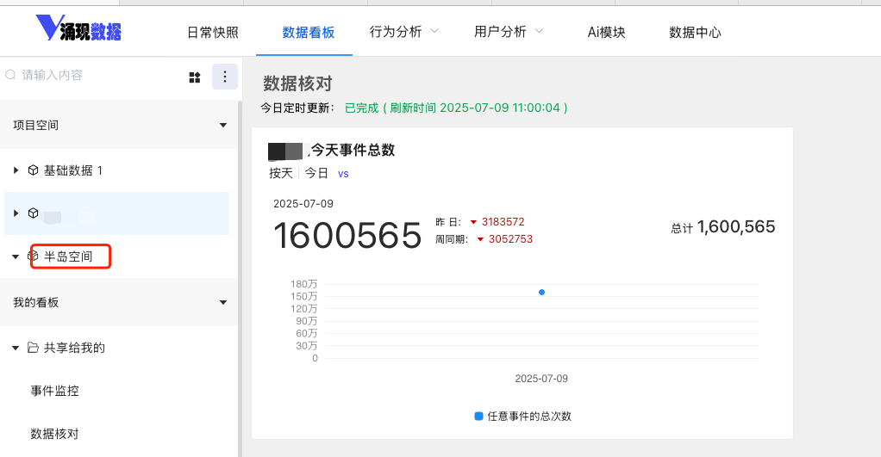
Task: Click the 共享给我的 folder icon
Action: click(33, 348)
